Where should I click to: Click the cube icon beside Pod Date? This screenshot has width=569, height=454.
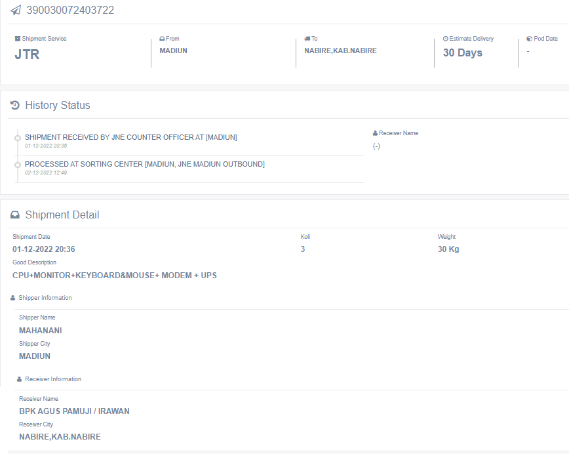click(x=530, y=39)
